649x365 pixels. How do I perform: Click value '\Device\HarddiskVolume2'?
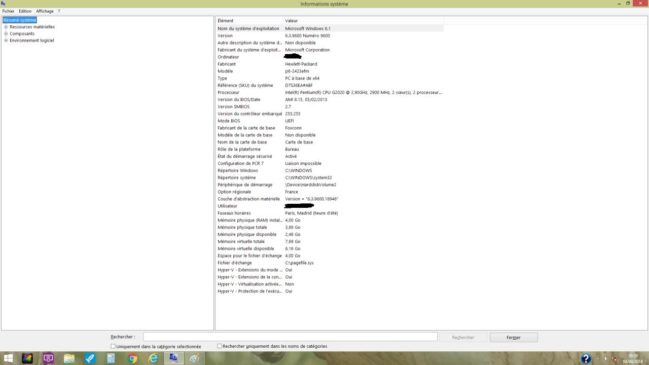311,185
